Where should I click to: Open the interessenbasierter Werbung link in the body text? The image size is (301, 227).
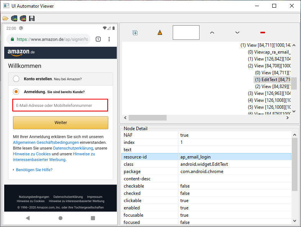coord(39,160)
